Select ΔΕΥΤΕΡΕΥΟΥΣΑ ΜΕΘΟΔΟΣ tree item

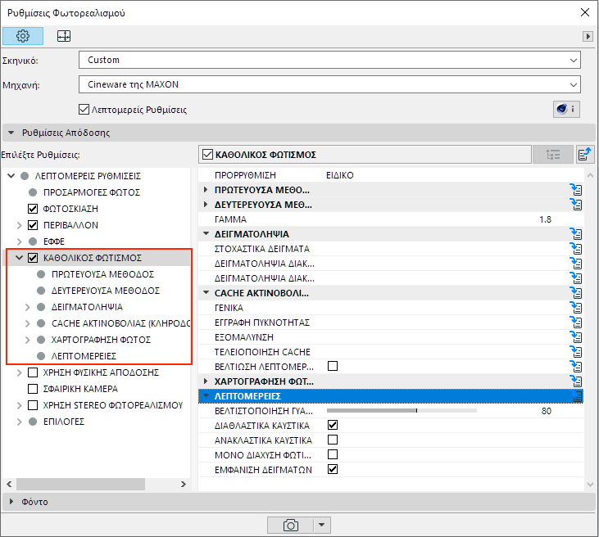tap(106, 291)
